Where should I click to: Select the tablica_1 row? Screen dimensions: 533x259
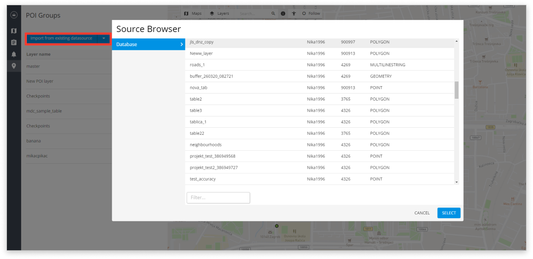(x=320, y=122)
